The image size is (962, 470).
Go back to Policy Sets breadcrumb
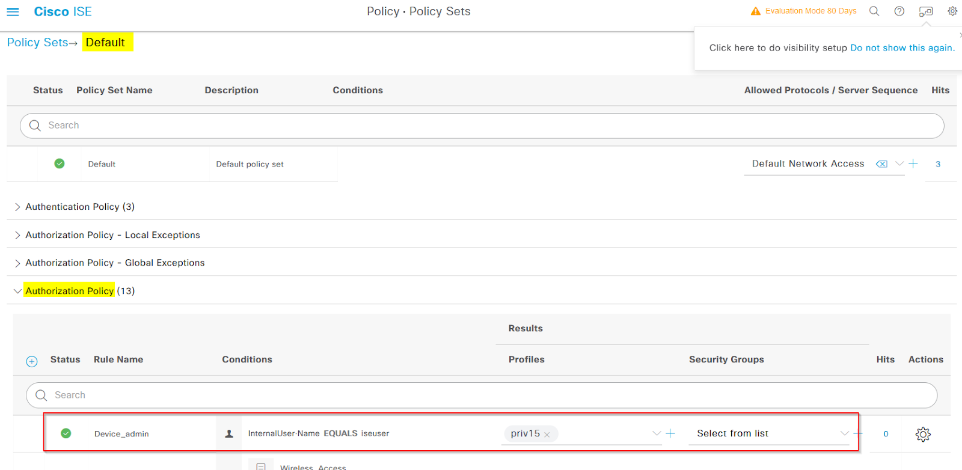[37, 42]
